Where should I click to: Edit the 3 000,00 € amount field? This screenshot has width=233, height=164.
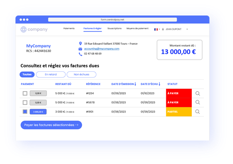coord(38,112)
